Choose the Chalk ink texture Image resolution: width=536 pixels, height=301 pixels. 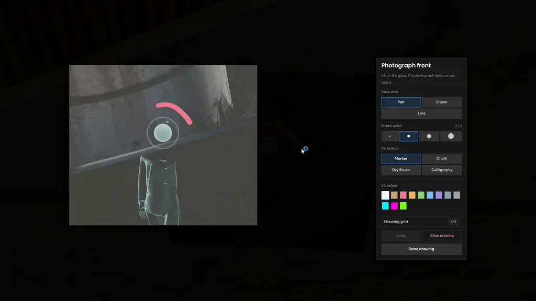pos(442,159)
